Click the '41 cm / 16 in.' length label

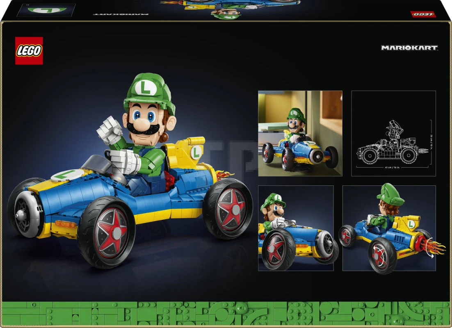(x=392, y=167)
